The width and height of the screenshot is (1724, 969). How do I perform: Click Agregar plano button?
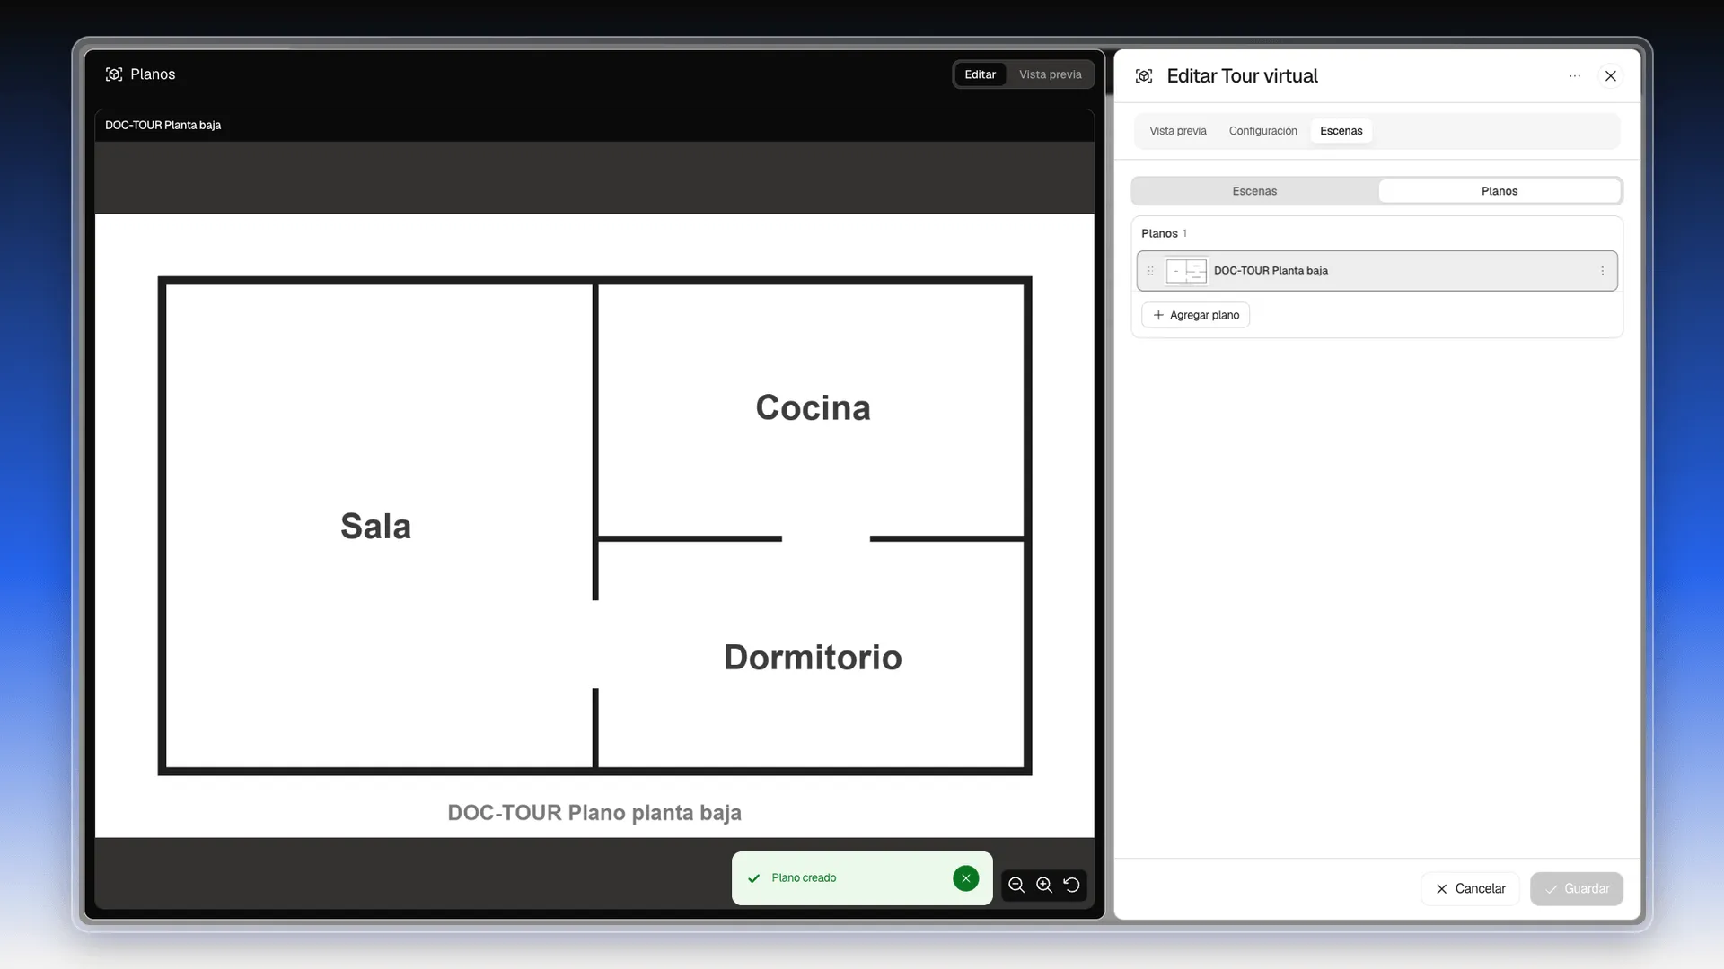click(x=1196, y=315)
